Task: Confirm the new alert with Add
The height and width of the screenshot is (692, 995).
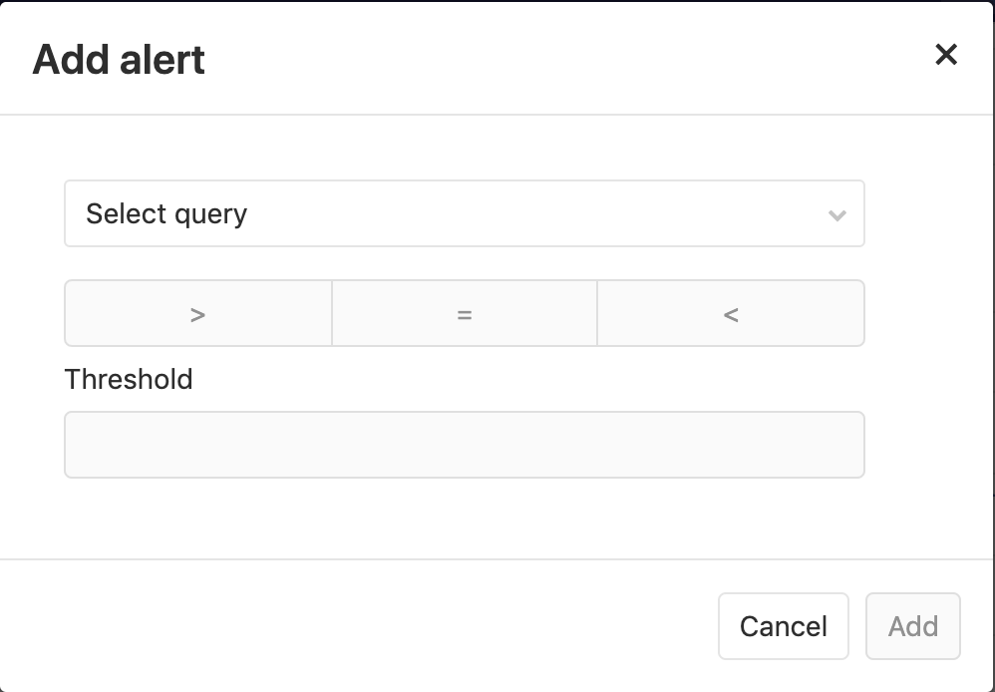Action: coord(912,625)
